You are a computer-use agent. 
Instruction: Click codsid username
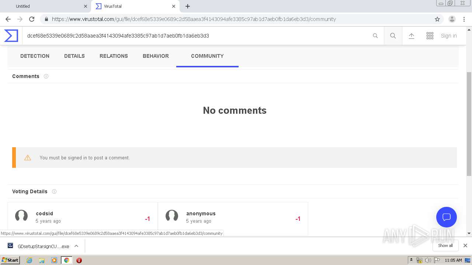pyautogui.click(x=44, y=213)
